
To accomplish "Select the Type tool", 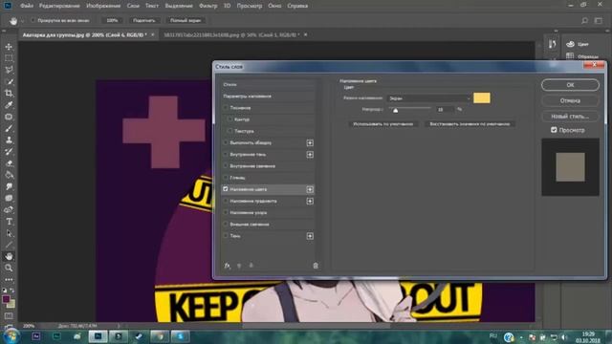I will [x=9, y=222].
